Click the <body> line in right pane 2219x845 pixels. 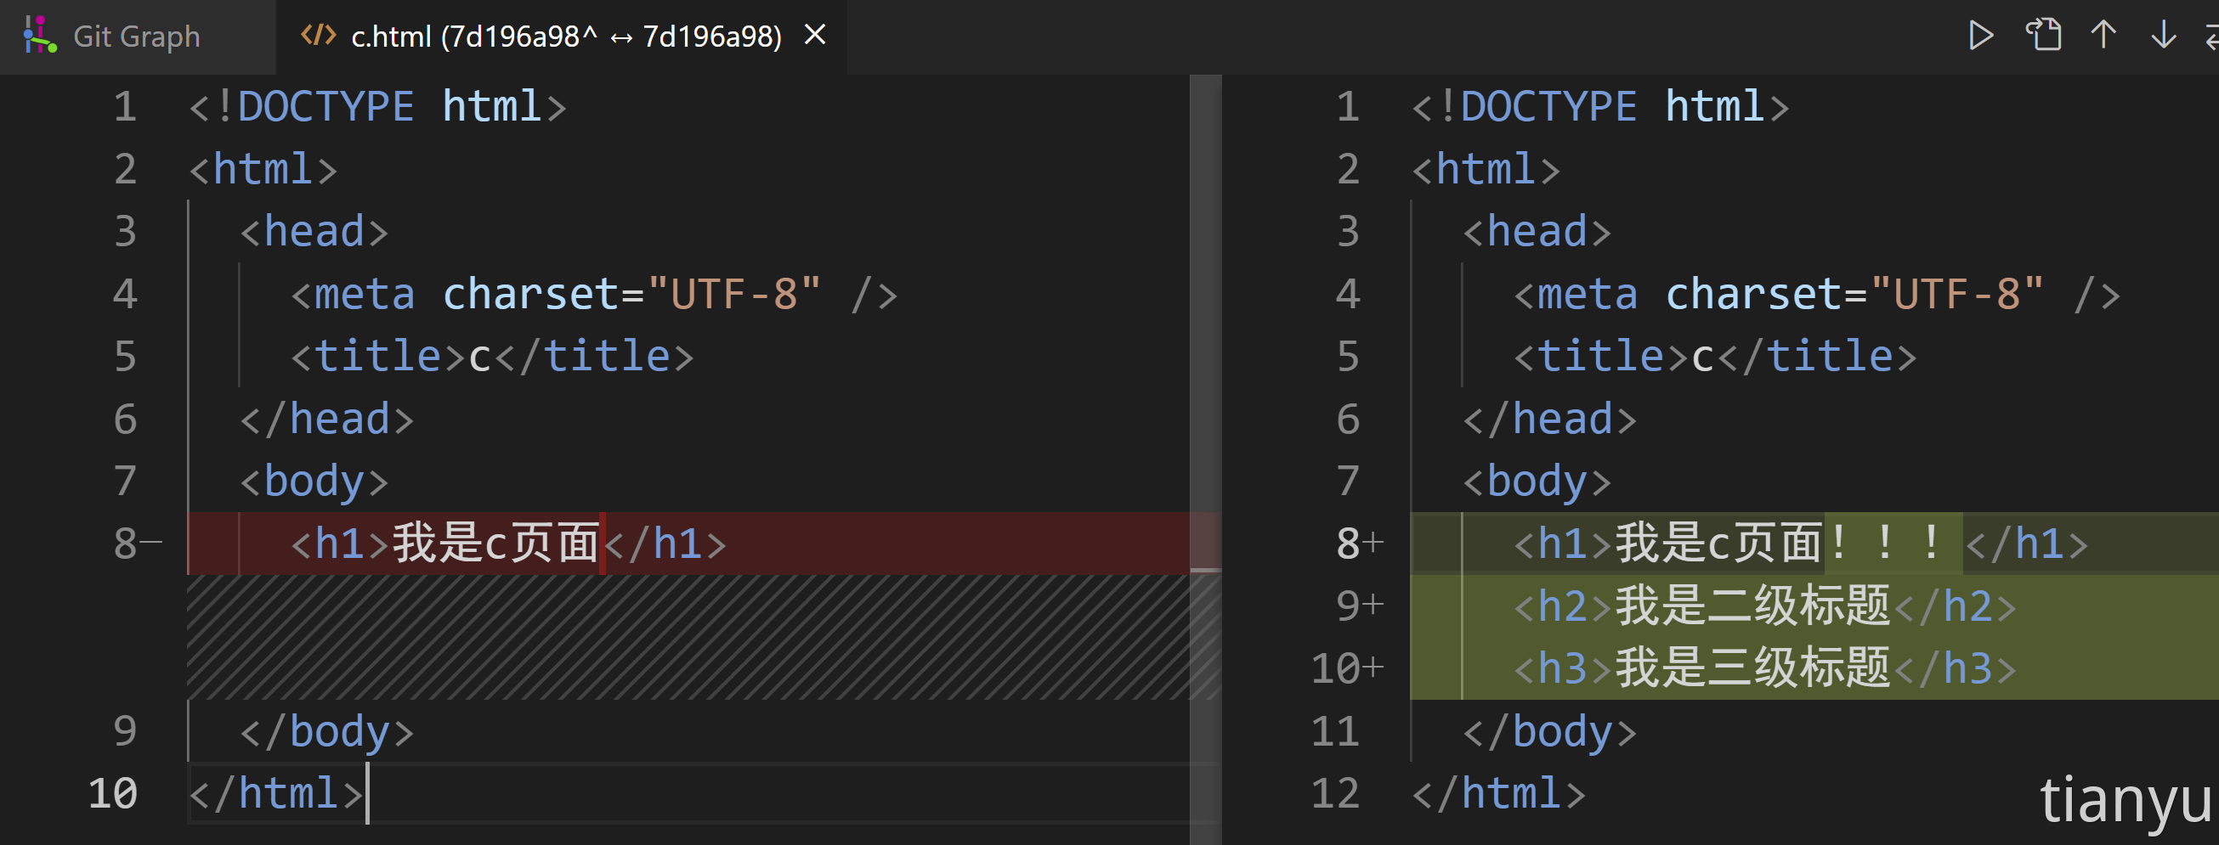click(1537, 482)
